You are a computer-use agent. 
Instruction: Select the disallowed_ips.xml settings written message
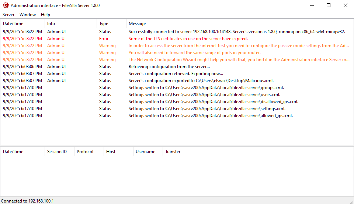[214, 101]
